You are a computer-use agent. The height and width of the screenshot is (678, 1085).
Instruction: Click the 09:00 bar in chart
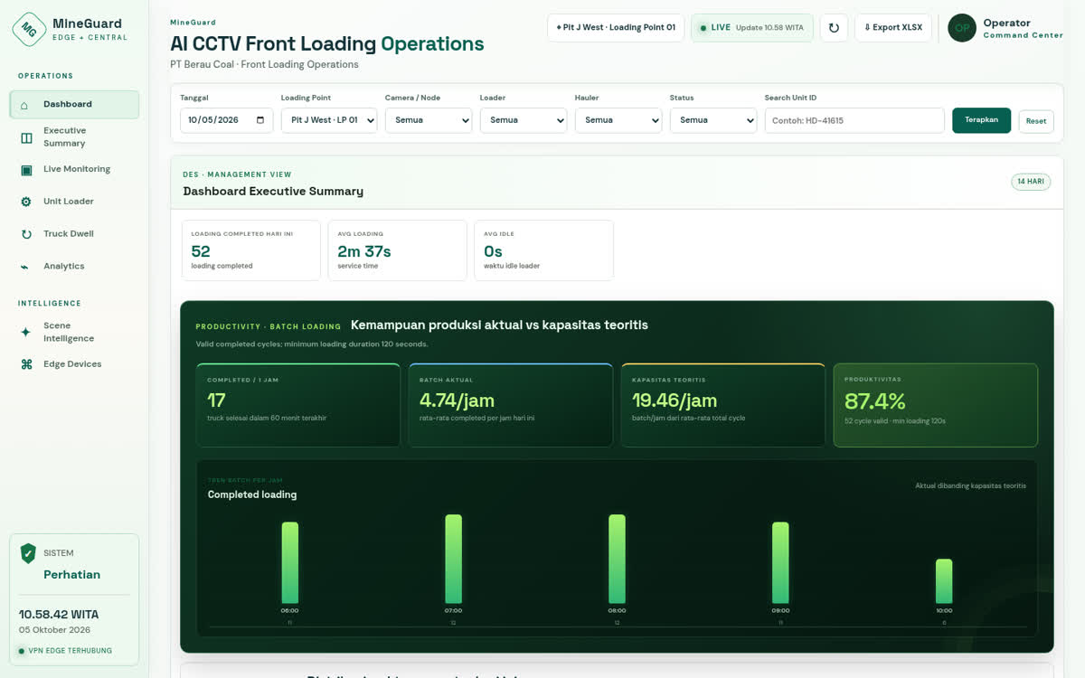(x=780, y=562)
